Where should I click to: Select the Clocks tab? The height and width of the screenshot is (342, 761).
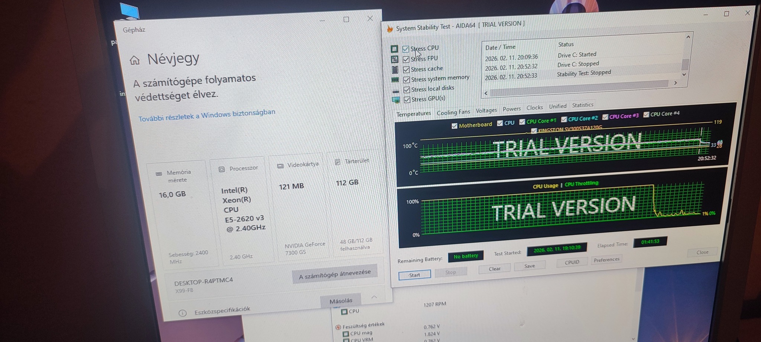tap(535, 108)
